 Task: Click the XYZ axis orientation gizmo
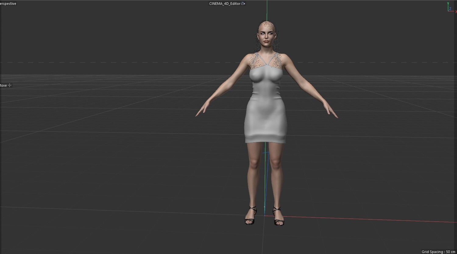point(452,8)
